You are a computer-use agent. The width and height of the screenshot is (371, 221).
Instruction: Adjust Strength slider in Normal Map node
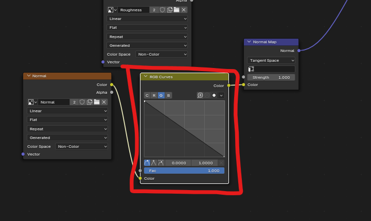tap(271, 77)
